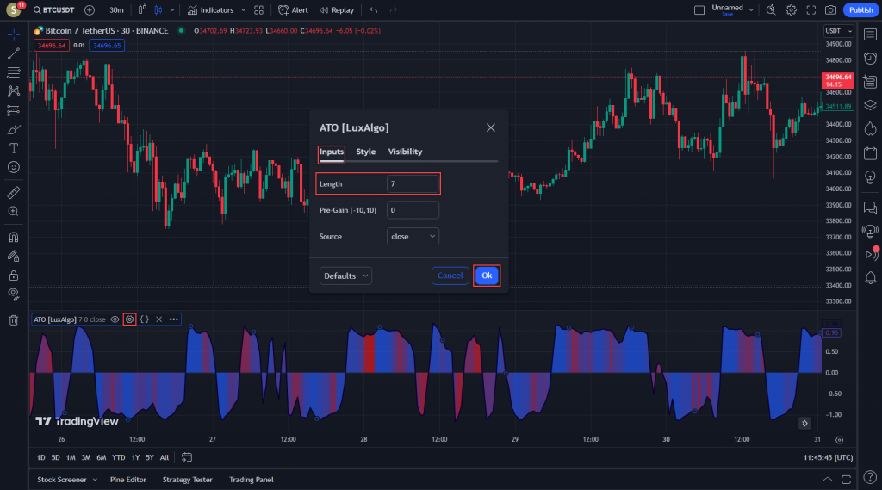Viewport: 882px width, 490px height.
Task: Select the brush drawing tool
Action: (14, 129)
